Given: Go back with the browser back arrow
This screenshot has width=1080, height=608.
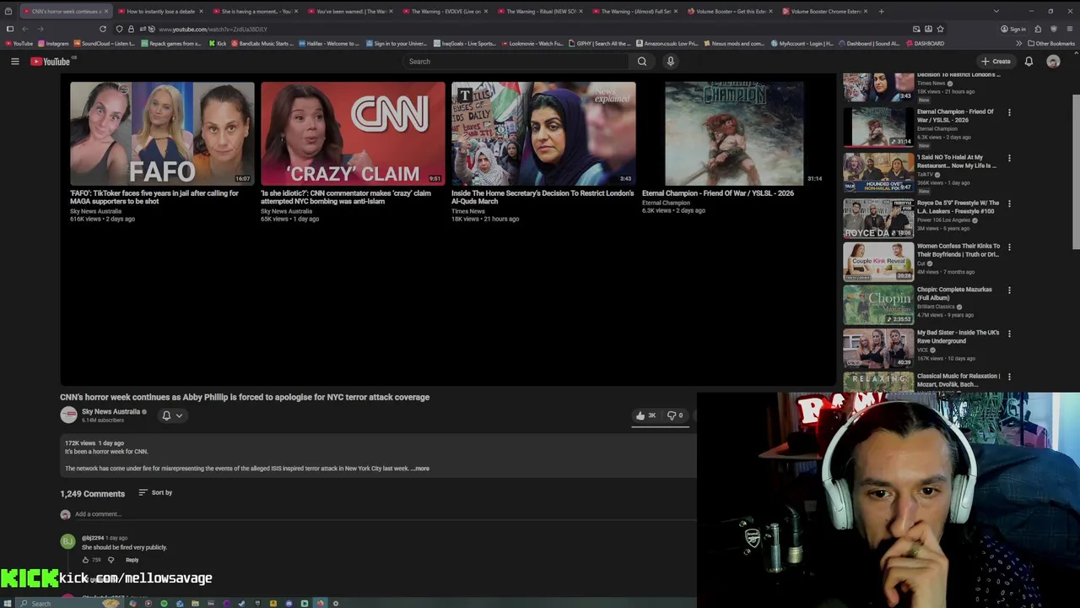Looking at the screenshot, I should click(24, 29).
